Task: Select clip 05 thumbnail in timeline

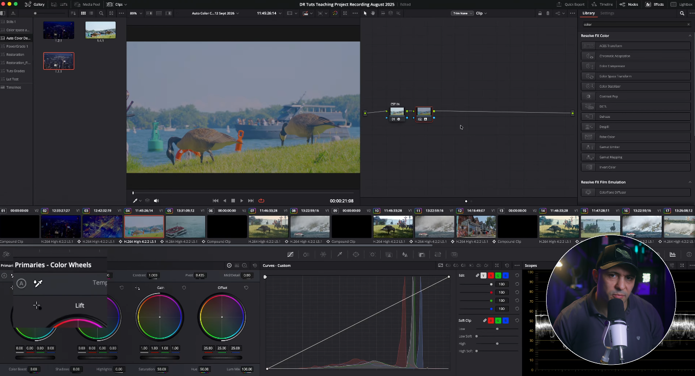Action: tap(185, 226)
